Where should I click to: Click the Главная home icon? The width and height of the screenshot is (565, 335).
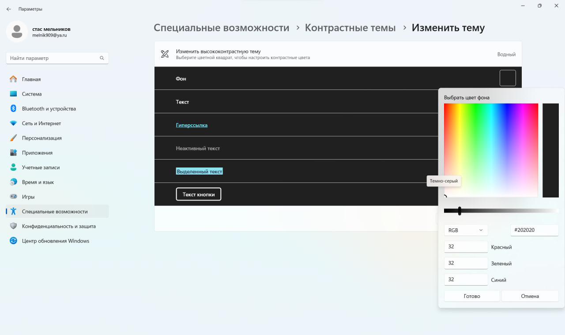[x=13, y=79]
